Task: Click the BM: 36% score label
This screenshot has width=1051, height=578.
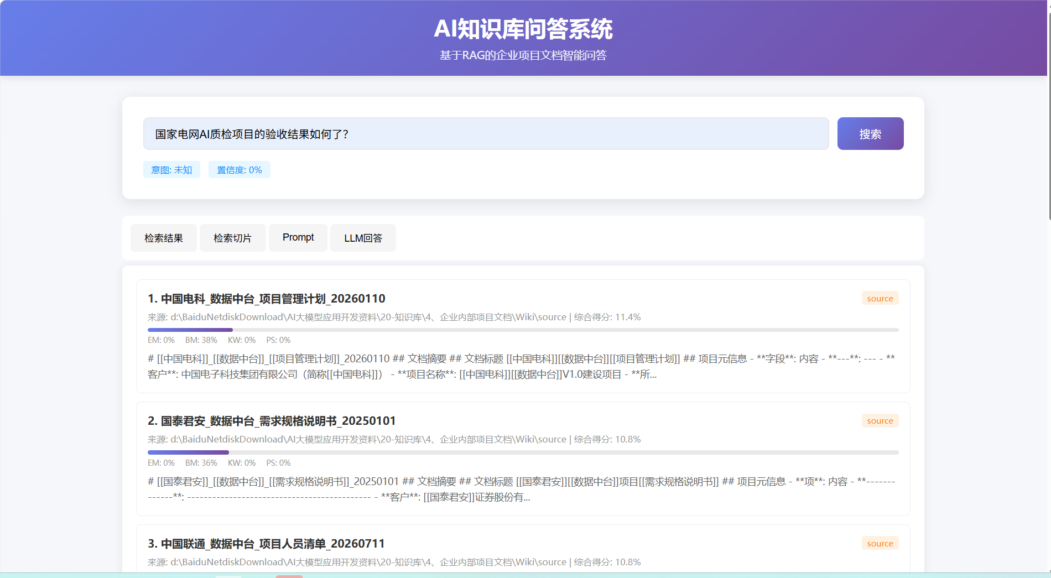Action: tap(201, 463)
